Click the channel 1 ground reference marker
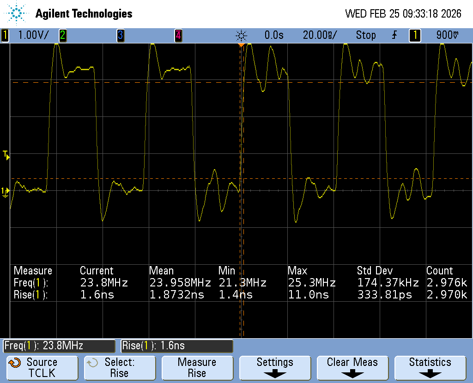473x383 pixels. click(5, 191)
